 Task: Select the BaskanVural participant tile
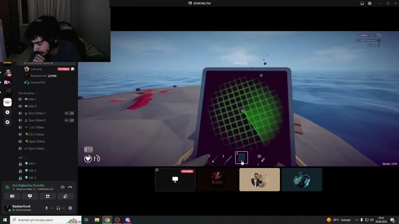(x=217, y=180)
